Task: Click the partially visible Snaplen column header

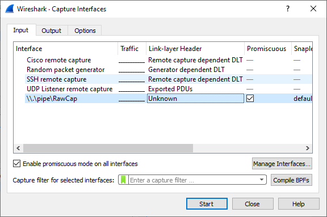Action: click(302, 49)
